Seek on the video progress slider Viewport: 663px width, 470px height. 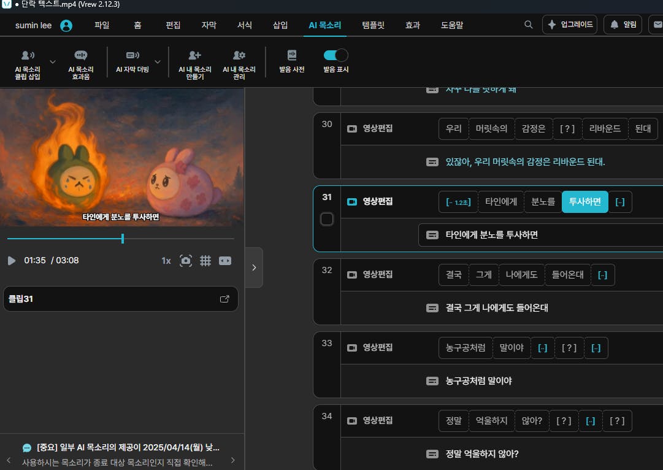pyautogui.click(x=120, y=239)
